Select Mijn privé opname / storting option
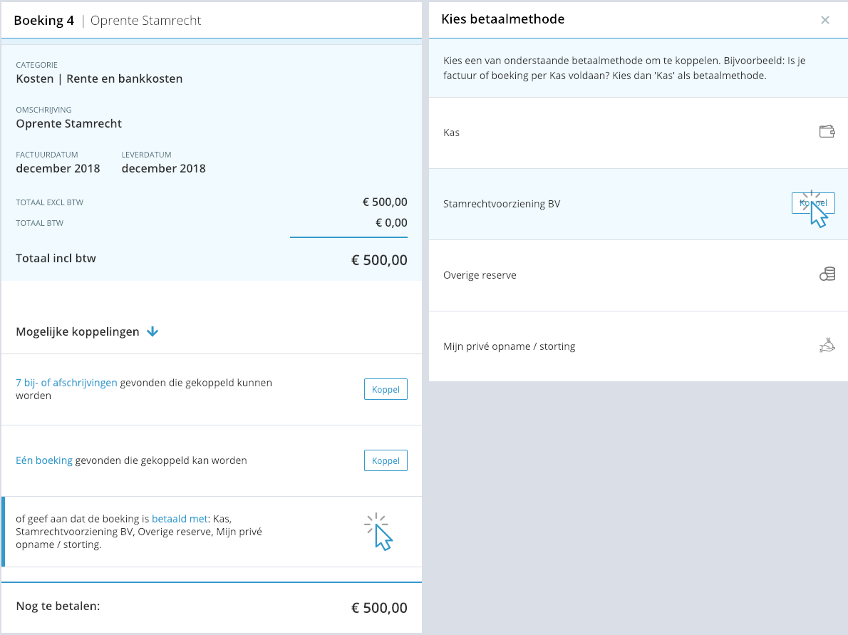 click(x=638, y=346)
